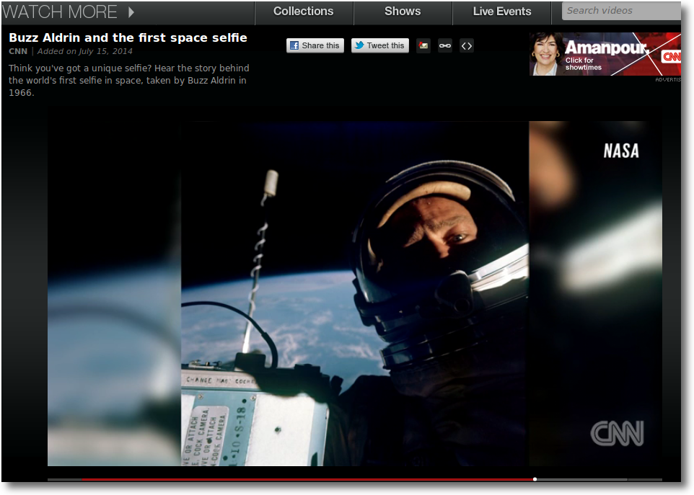Open embed code via angle brackets icon
This screenshot has height=495, width=694.
(x=467, y=45)
